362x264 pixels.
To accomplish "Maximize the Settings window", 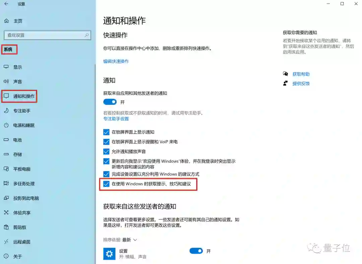I will coord(342,4).
